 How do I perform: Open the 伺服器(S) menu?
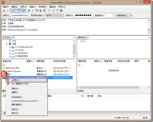43,7
